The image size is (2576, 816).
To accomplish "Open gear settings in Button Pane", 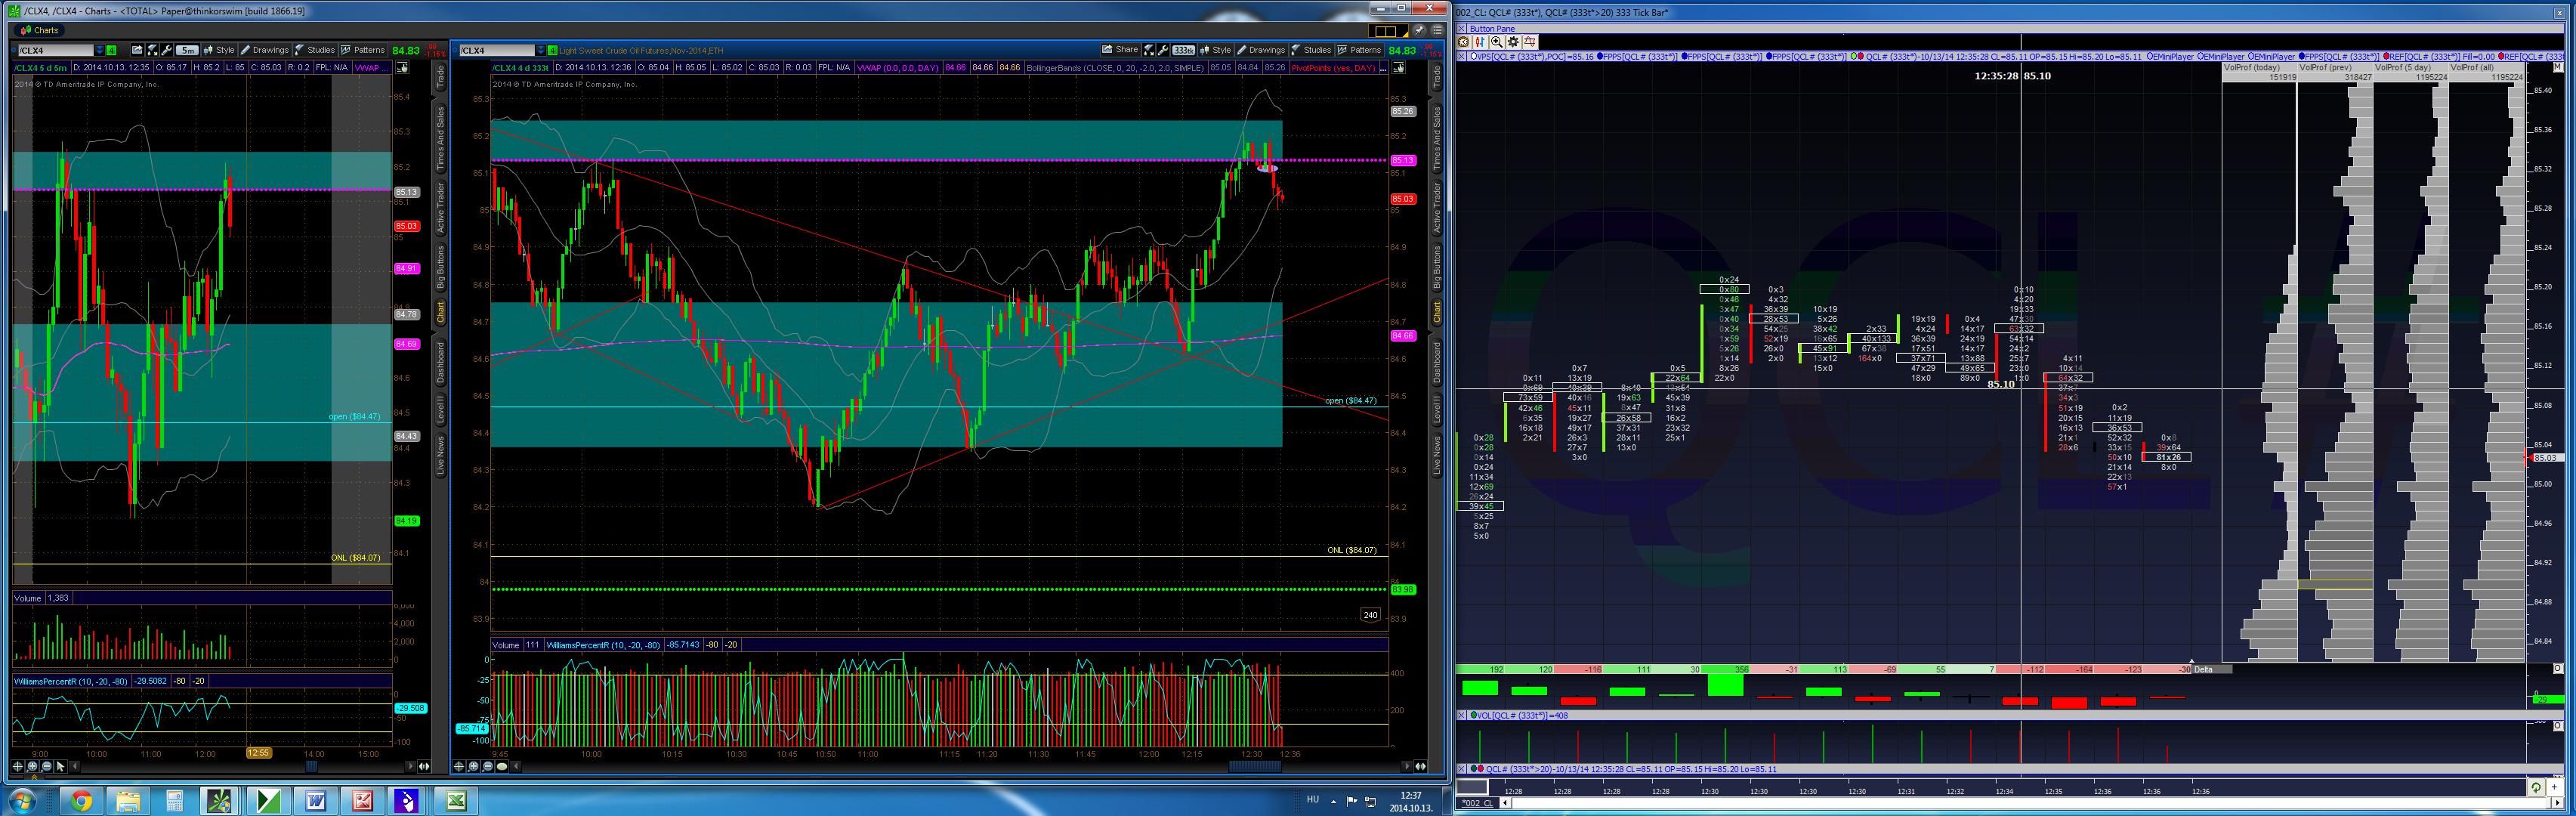I will tap(1513, 42).
